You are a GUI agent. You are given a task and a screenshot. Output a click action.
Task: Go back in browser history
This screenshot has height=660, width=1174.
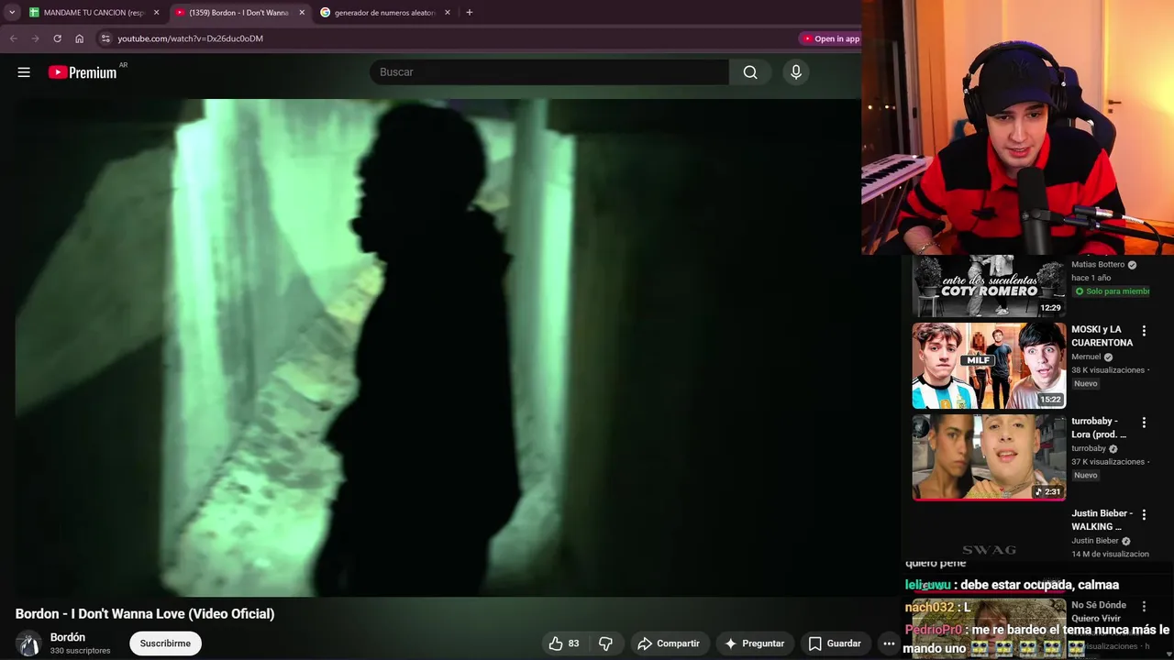(13, 38)
